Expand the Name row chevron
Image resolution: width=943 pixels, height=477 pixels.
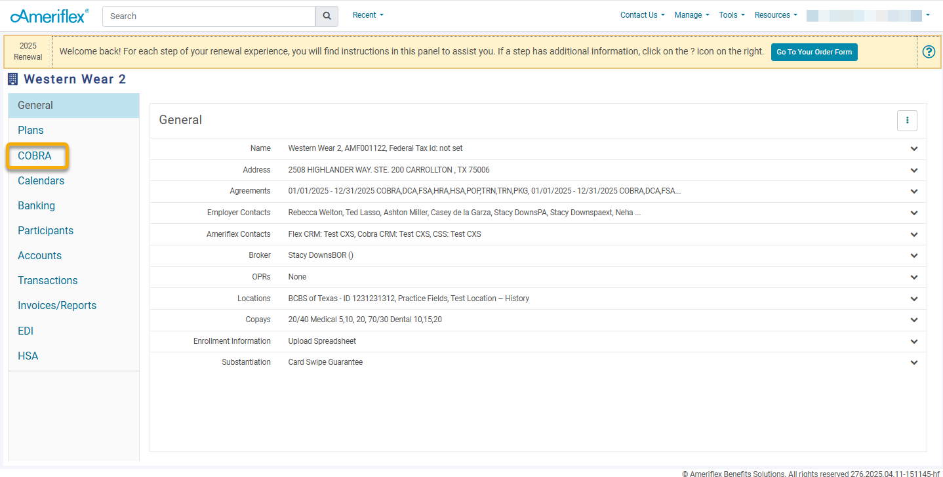(914, 149)
